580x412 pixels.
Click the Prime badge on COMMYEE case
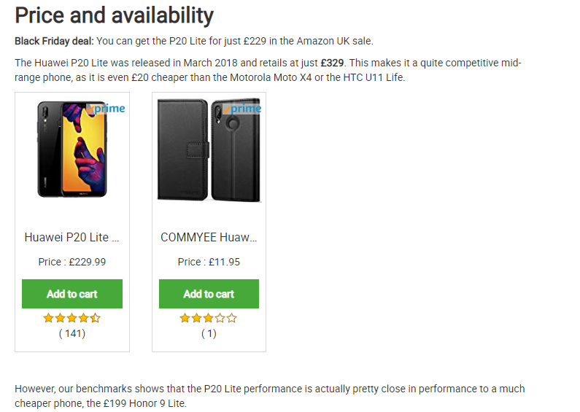pyautogui.click(x=242, y=109)
